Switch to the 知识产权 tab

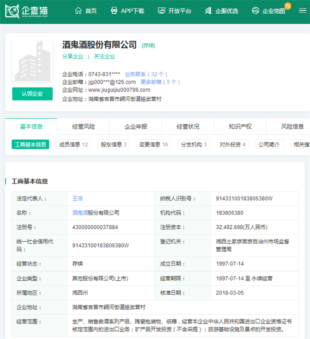pyautogui.click(x=240, y=127)
